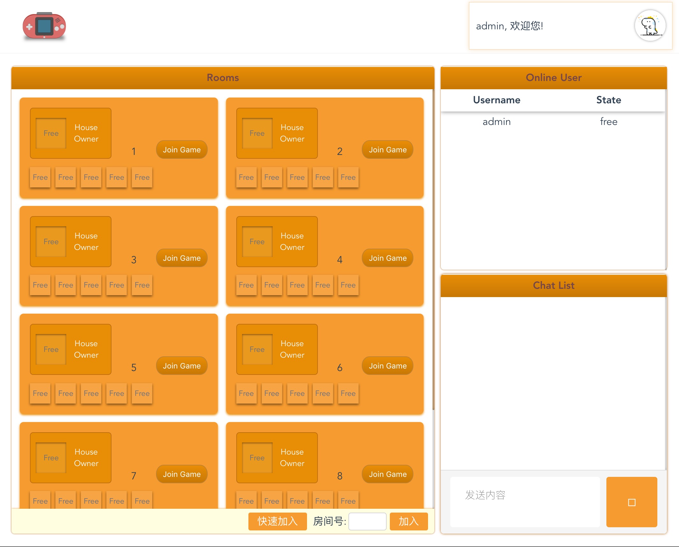Click last Free player seat in room 3
The image size is (679, 547).
tap(142, 285)
